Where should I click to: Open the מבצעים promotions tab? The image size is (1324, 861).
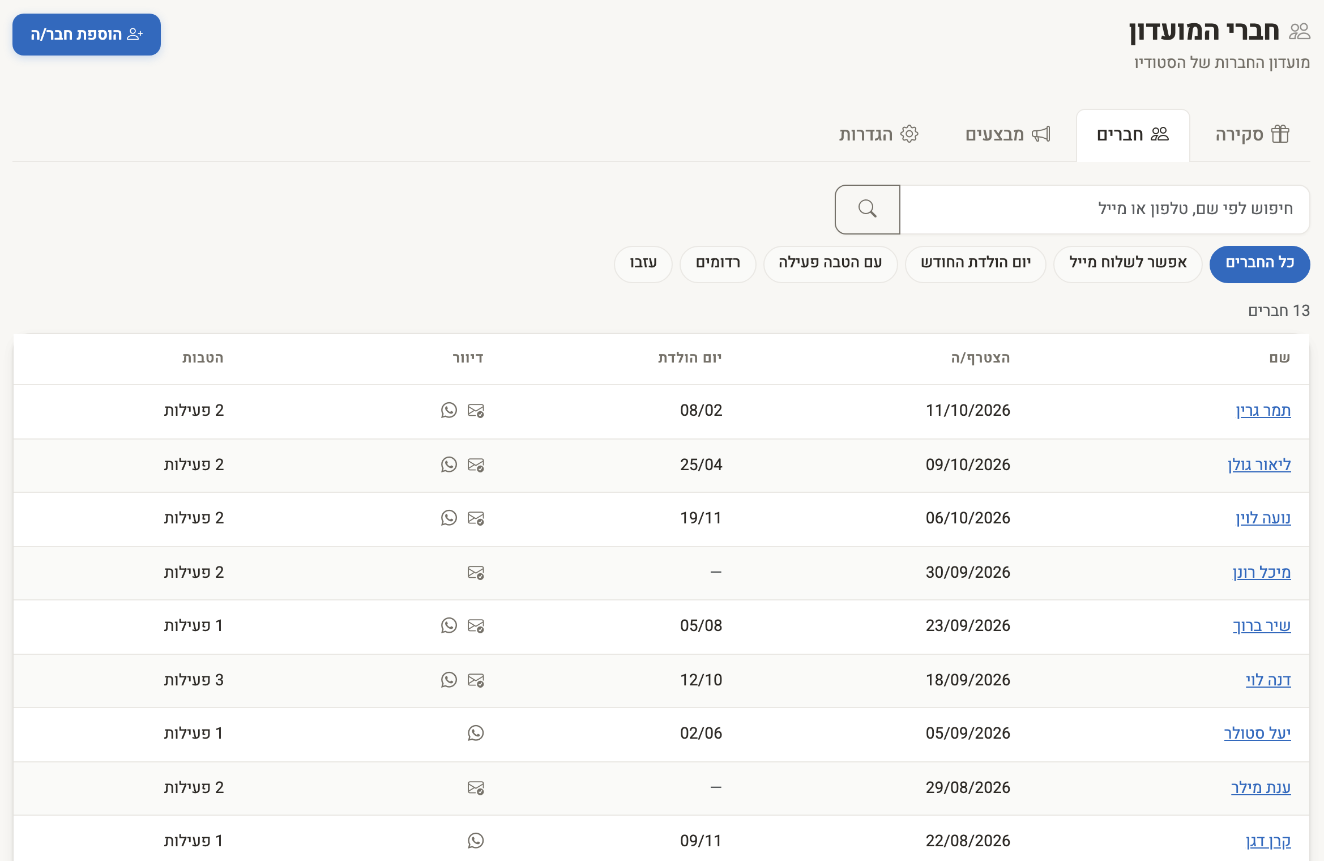point(1008,135)
